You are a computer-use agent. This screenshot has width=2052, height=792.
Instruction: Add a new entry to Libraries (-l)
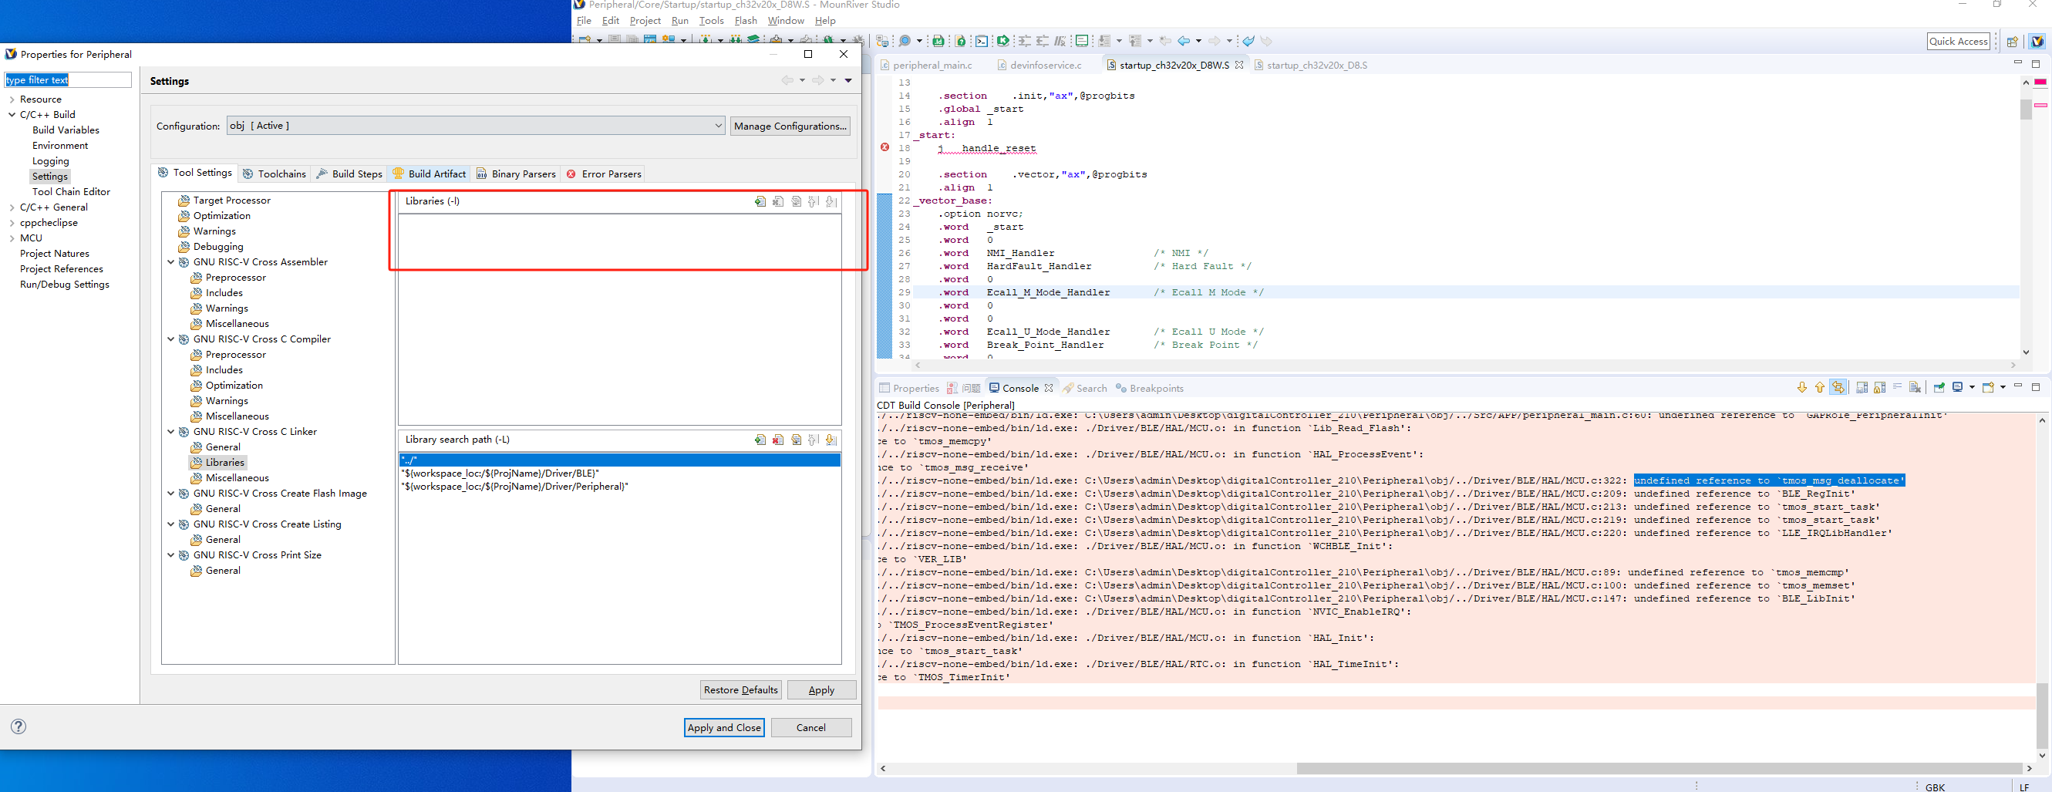pos(760,201)
